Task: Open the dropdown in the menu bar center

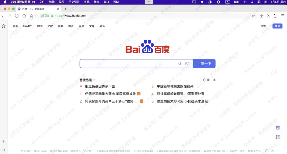Action: (x=149, y=2)
